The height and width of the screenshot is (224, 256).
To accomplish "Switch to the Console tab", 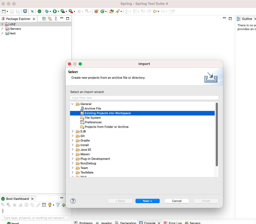I will pos(149,223).
